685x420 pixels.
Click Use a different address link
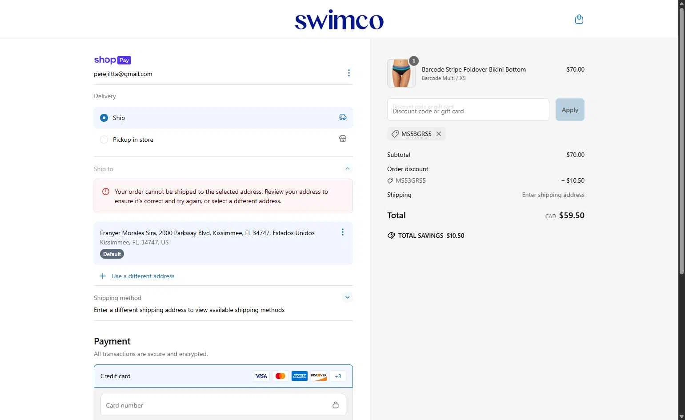click(143, 276)
